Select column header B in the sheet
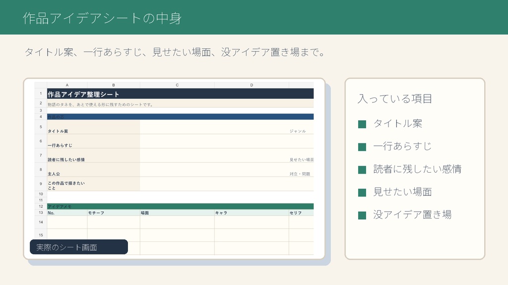508x285 pixels. click(x=114, y=85)
